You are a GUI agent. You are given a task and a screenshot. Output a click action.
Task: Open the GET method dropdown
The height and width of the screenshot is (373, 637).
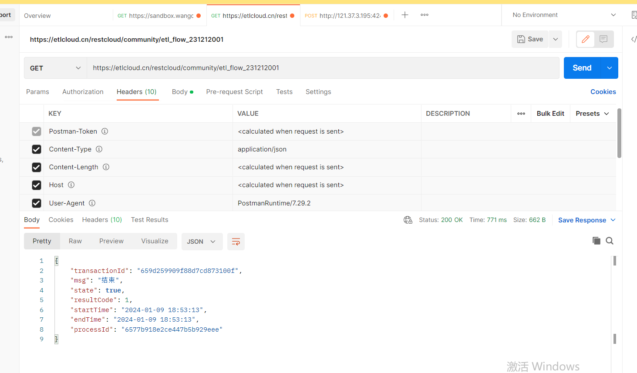coord(55,68)
